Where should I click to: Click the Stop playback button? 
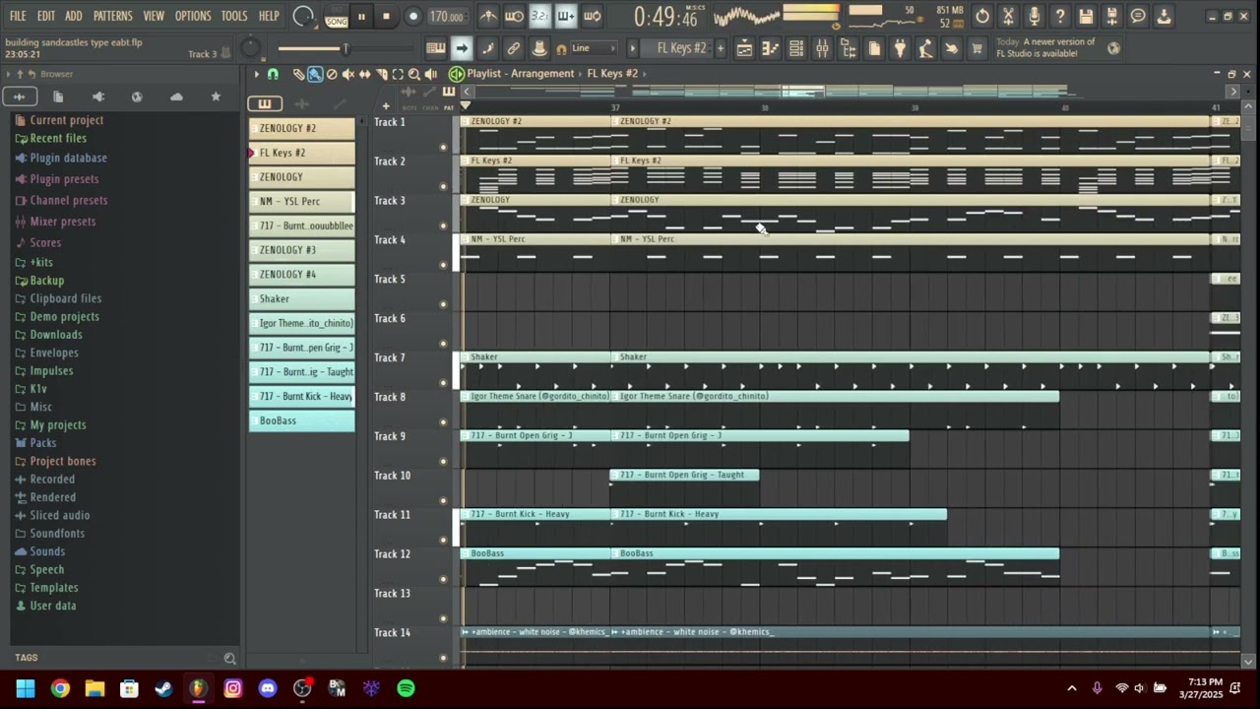coord(386,16)
